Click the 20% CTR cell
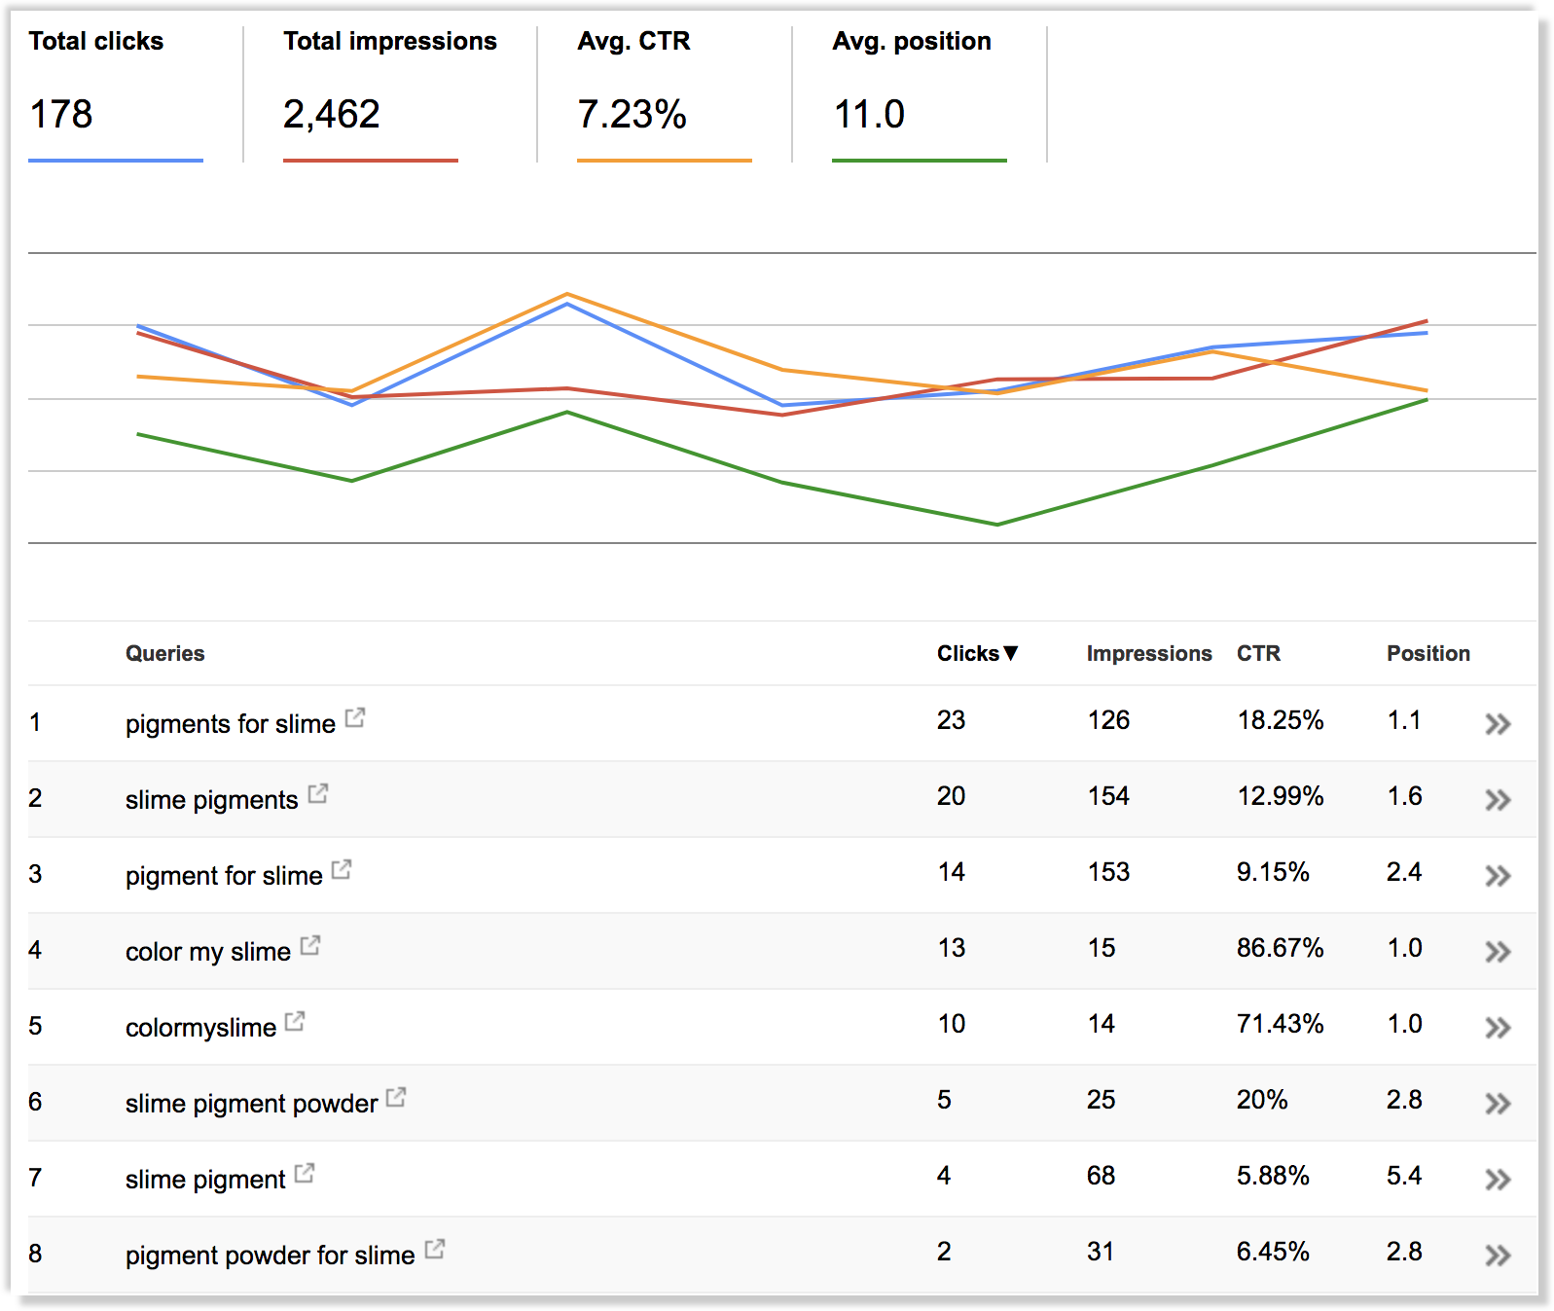1554x1311 pixels. pos(1262,1100)
